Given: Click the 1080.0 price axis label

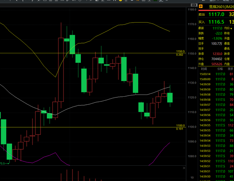Looking at the screenshot, I should 192,156.
